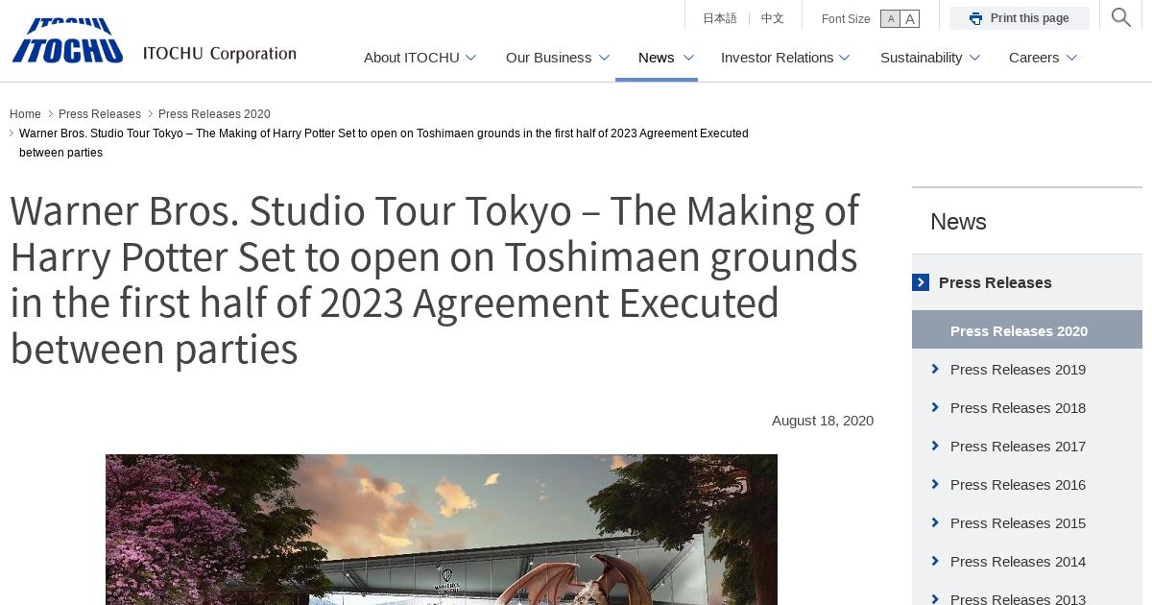Expand the Our Business dropdown
Image resolution: width=1152 pixels, height=605 pixels.
point(558,58)
